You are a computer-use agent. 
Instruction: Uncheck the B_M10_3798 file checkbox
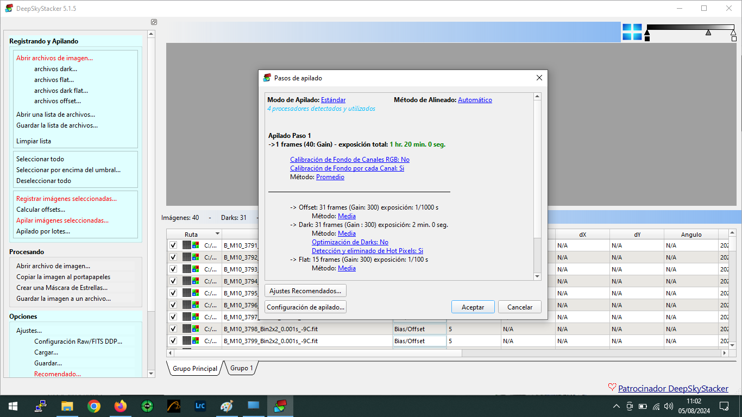[173, 328]
